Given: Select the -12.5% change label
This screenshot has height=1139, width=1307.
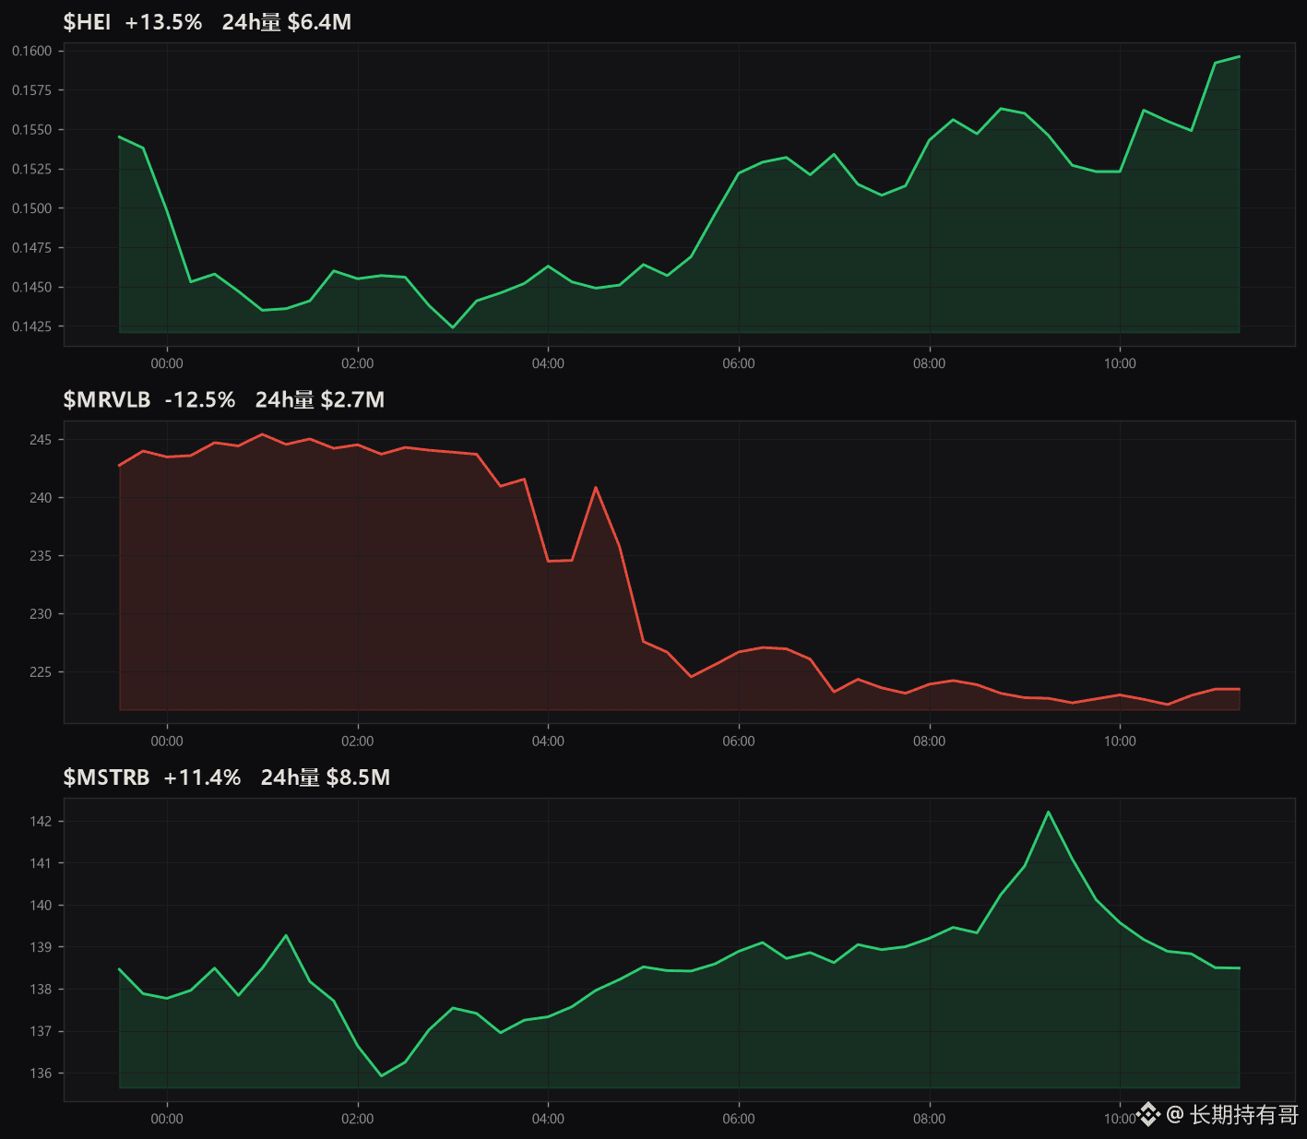Looking at the screenshot, I should coord(200,399).
